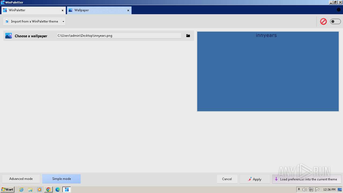Expand the import theme dropdown arrow
The height and width of the screenshot is (193, 343).
(x=63, y=21)
